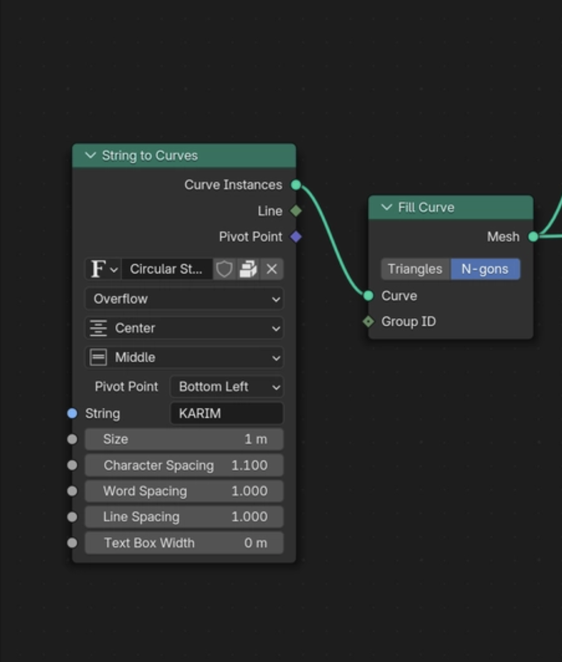Click the Center alignment icon

tap(98, 328)
